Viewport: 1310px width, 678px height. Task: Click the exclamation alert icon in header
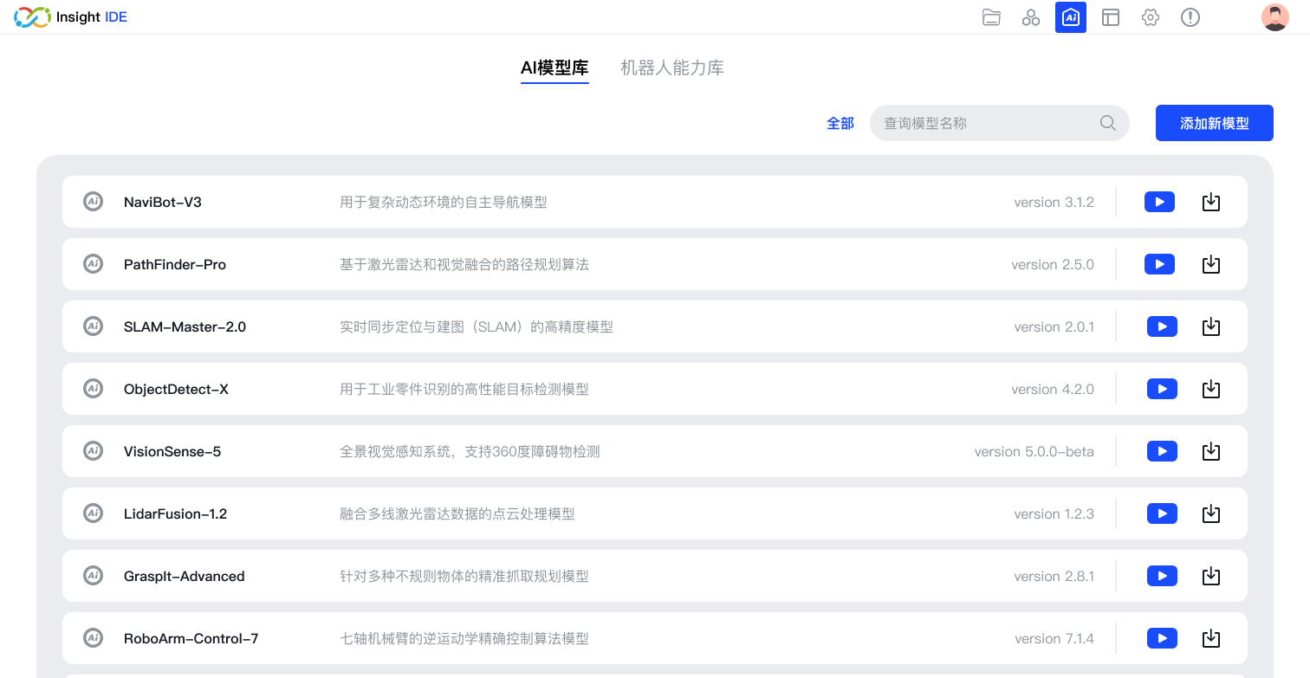click(x=1190, y=17)
